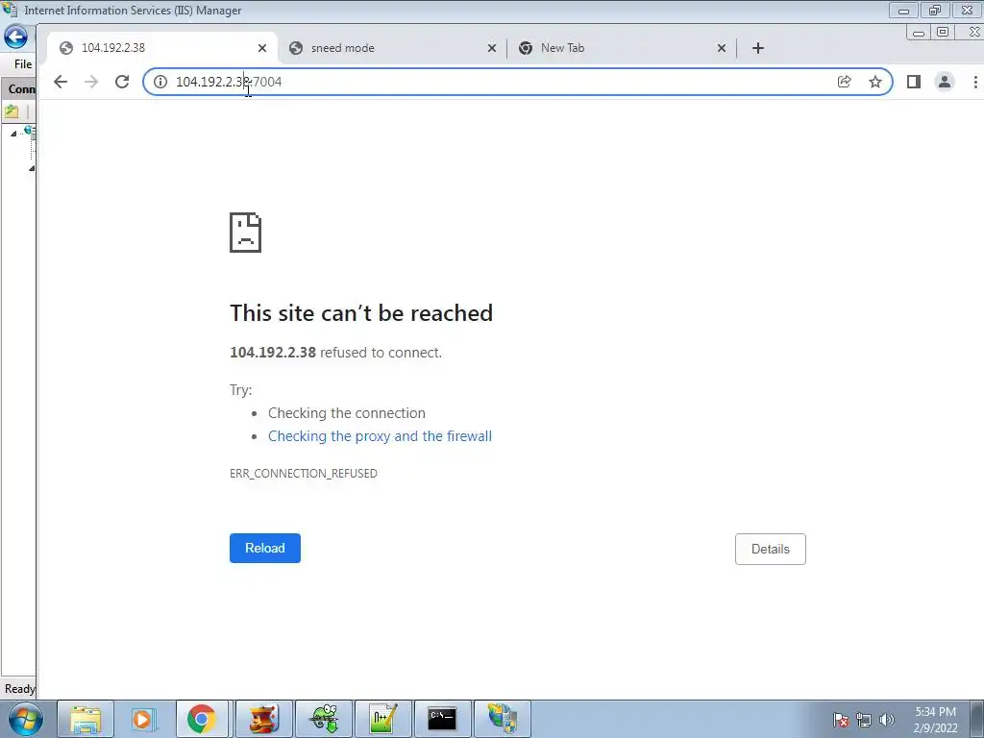
Task: View site information icon in address bar
Action: click(160, 82)
